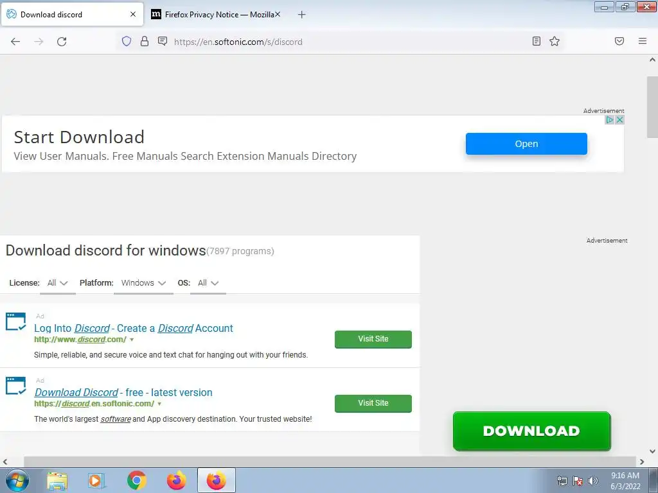The image size is (658, 493).
Task: Open a new tab with plus button
Action: point(301,15)
